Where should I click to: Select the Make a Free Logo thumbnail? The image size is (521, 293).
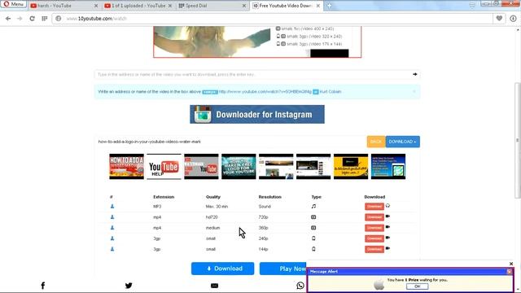click(239, 166)
